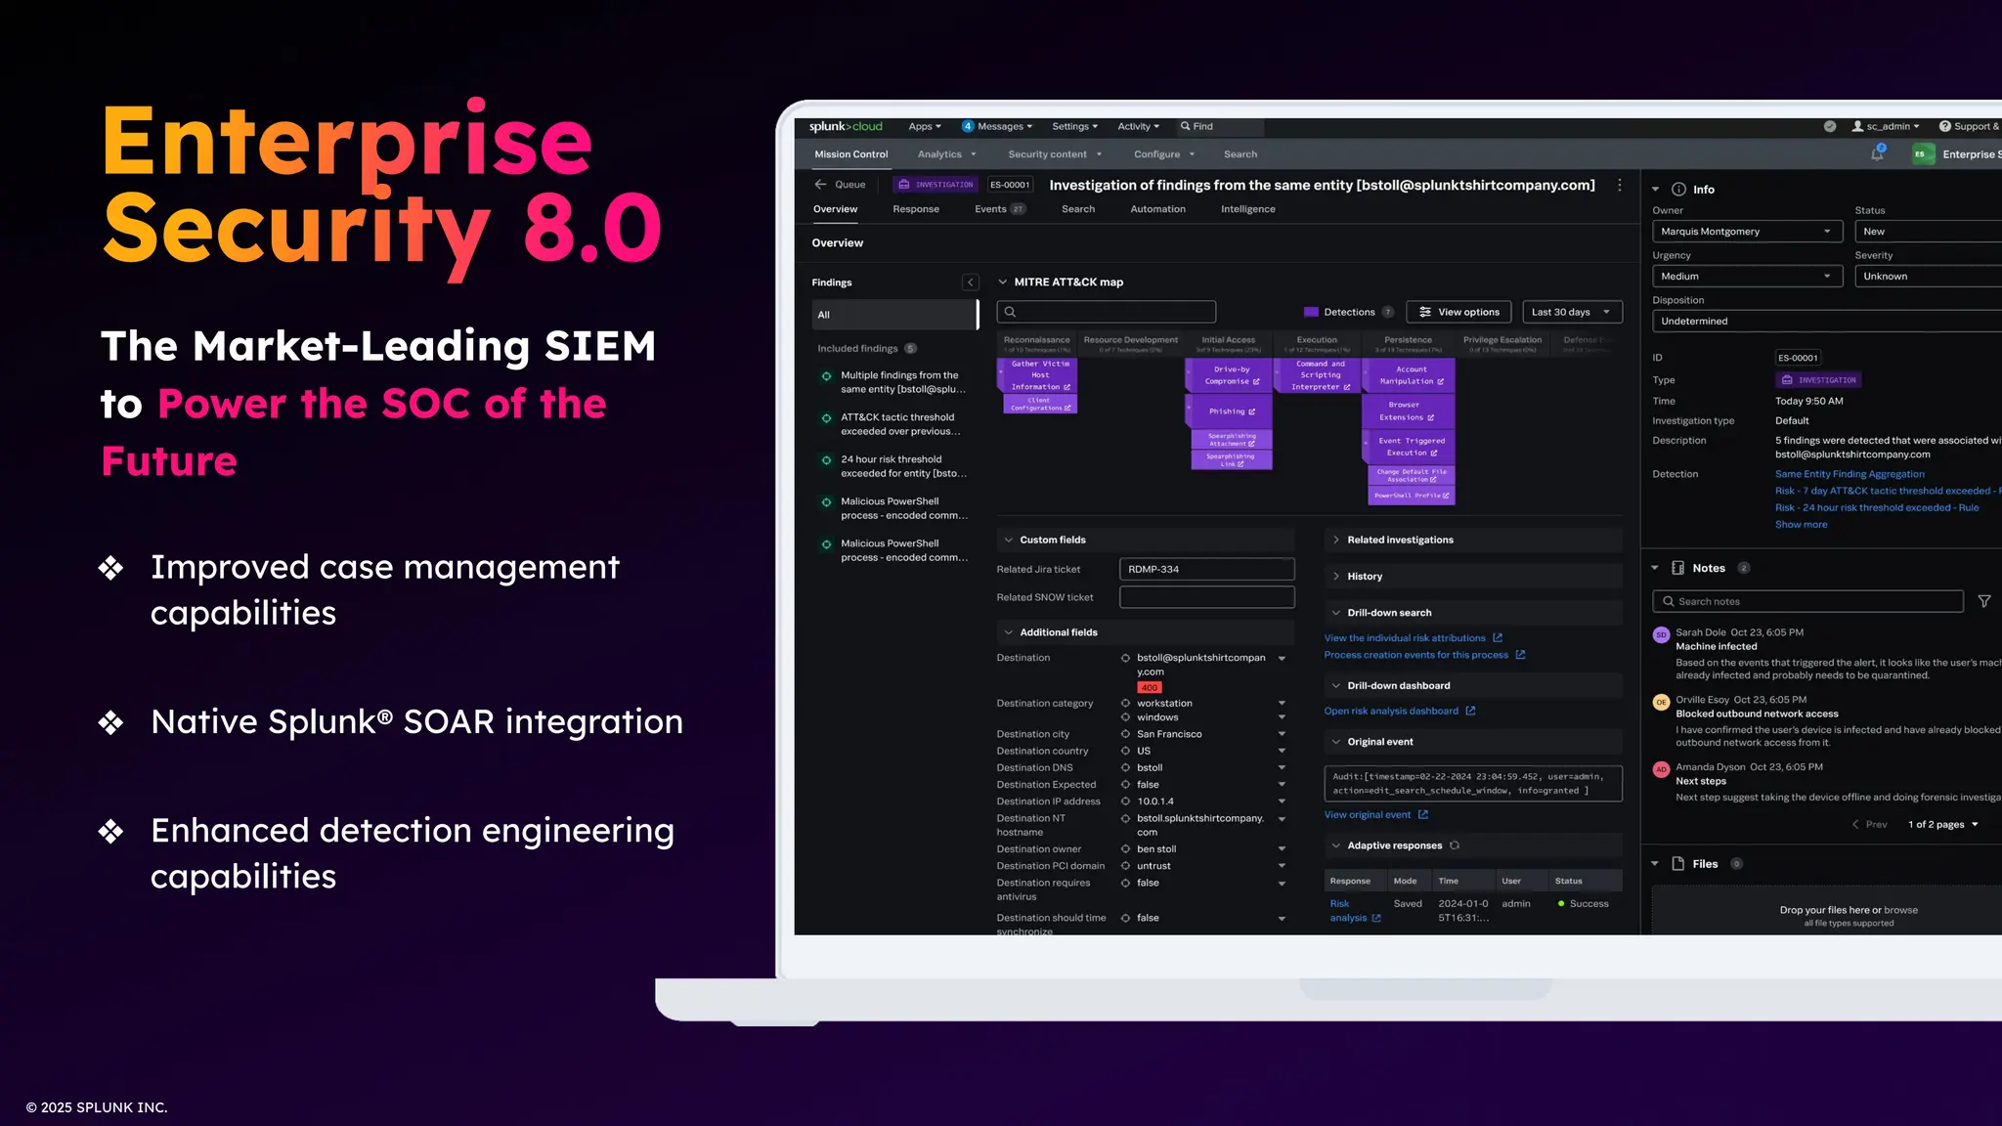Click the View options button
The height and width of the screenshot is (1126, 2002).
pos(1458,312)
